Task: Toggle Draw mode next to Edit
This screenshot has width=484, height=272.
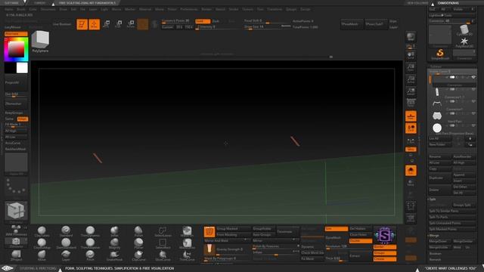Action: [x=94, y=24]
